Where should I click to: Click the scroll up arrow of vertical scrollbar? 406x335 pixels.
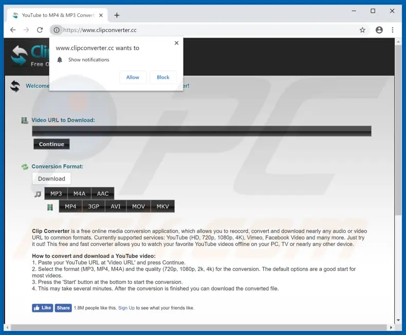tap(398, 42)
